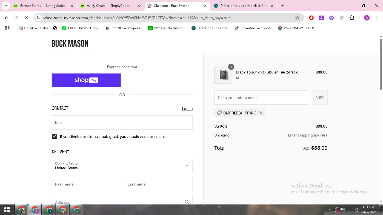Click the discount tag icon beside BMFREESHIPPING
Screen dimensions: 383x215
pyautogui.click(x=219, y=113)
